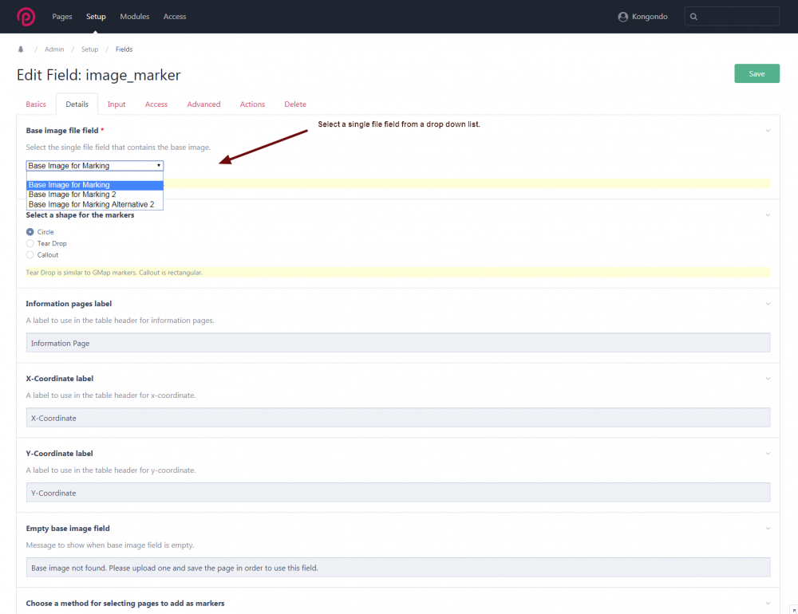Image resolution: width=798 pixels, height=614 pixels.
Task: Click the search magnifier icon
Action: 694,17
